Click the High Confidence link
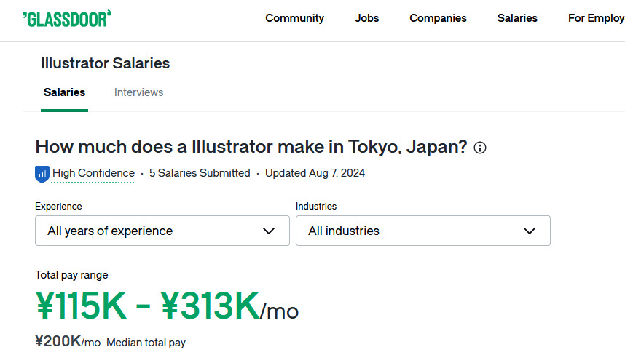The width and height of the screenshot is (625, 363). click(x=93, y=173)
